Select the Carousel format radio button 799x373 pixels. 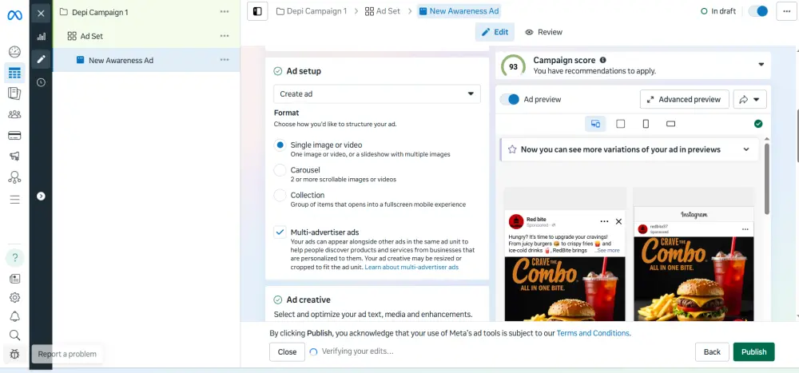(x=280, y=170)
